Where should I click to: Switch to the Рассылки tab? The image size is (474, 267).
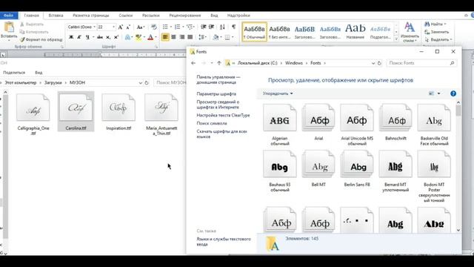(x=150, y=16)
